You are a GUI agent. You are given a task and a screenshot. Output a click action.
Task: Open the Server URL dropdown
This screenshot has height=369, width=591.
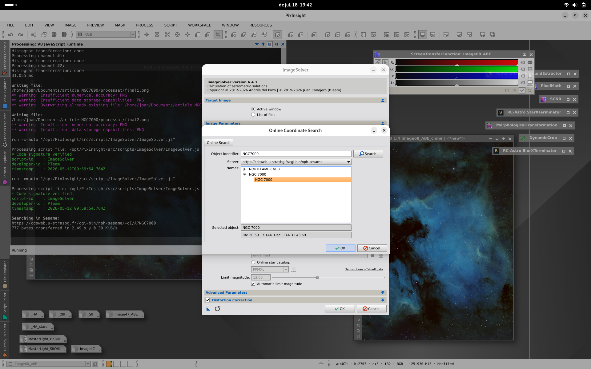coord(348,162)
